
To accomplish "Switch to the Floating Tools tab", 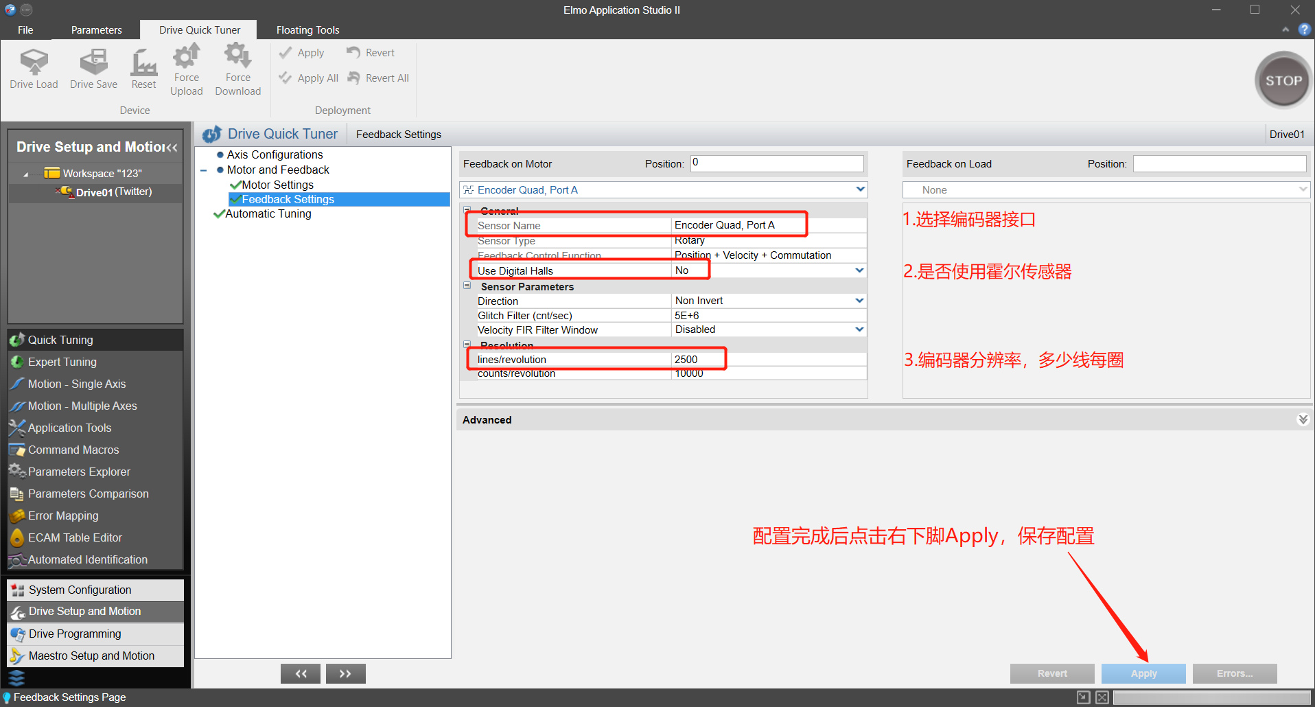I will coord(307,30).
